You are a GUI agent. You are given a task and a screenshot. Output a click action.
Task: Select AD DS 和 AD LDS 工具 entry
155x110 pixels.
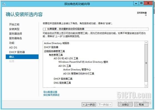click(x=66, y=58)
